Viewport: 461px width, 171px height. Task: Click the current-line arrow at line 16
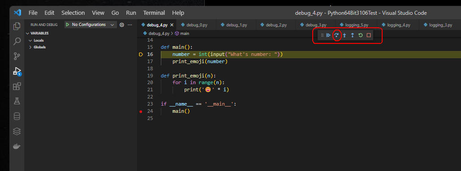tap(141, 54)
